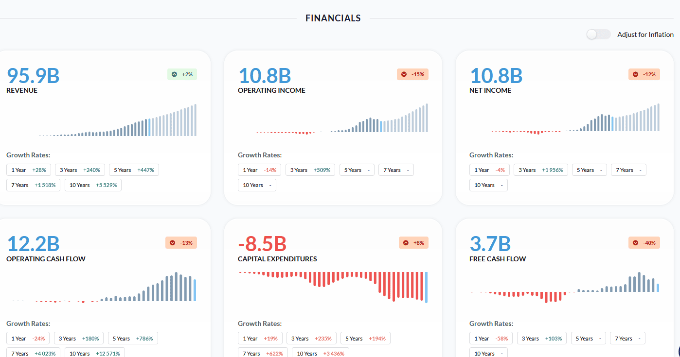Click the Operating Cash Flow -13% badge

coord(181,243)
